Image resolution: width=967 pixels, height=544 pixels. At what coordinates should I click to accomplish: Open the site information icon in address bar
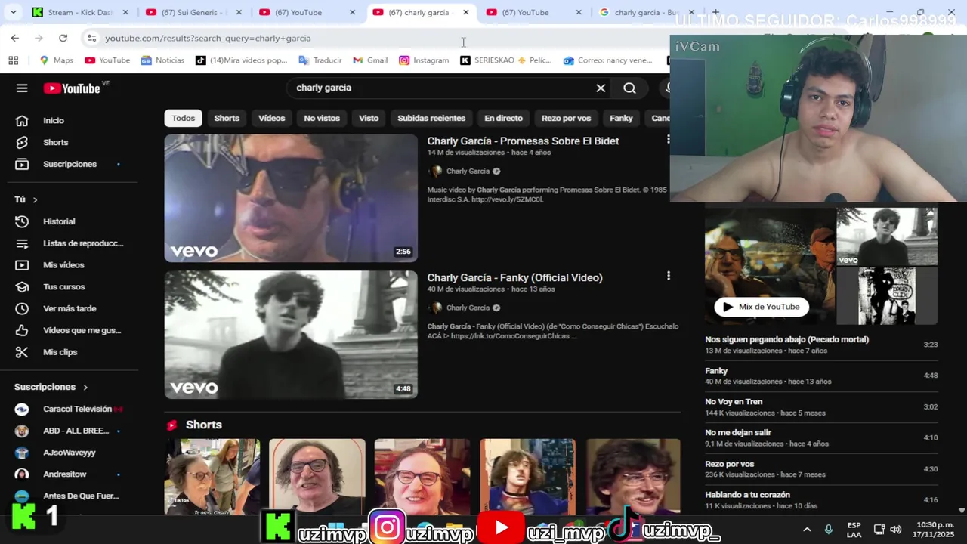coord(91,38)
